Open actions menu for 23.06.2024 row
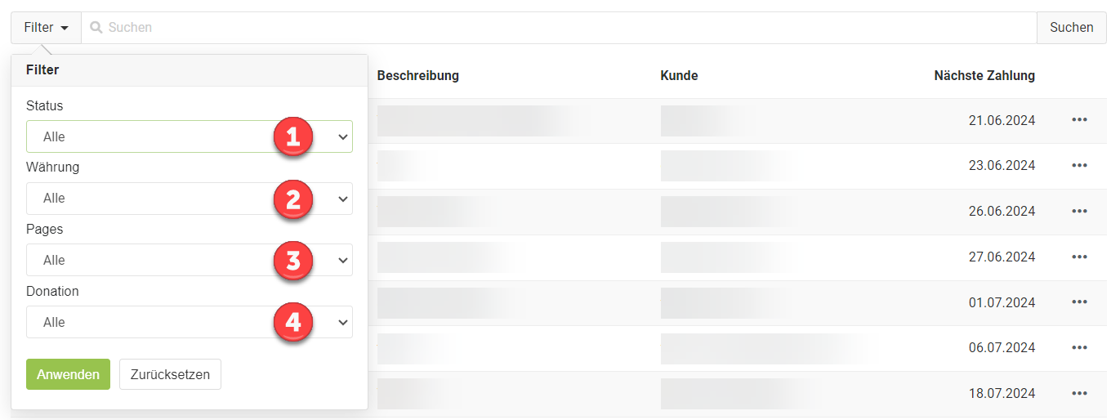 click(x=1079, y=166)
